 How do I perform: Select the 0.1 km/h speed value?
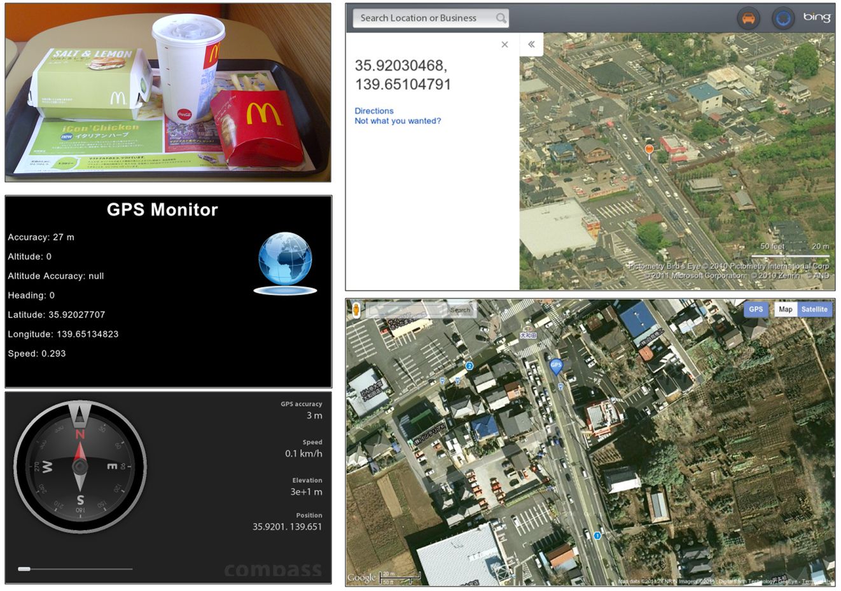coord(303,454)
